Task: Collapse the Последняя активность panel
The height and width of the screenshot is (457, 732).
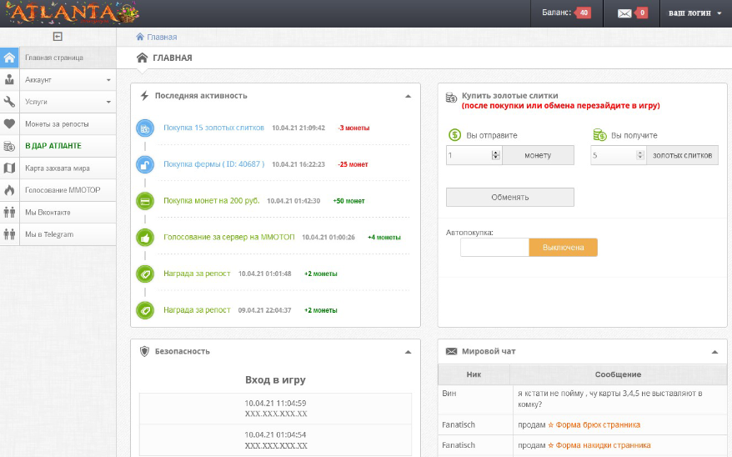Action: click(x=408, y=96)
